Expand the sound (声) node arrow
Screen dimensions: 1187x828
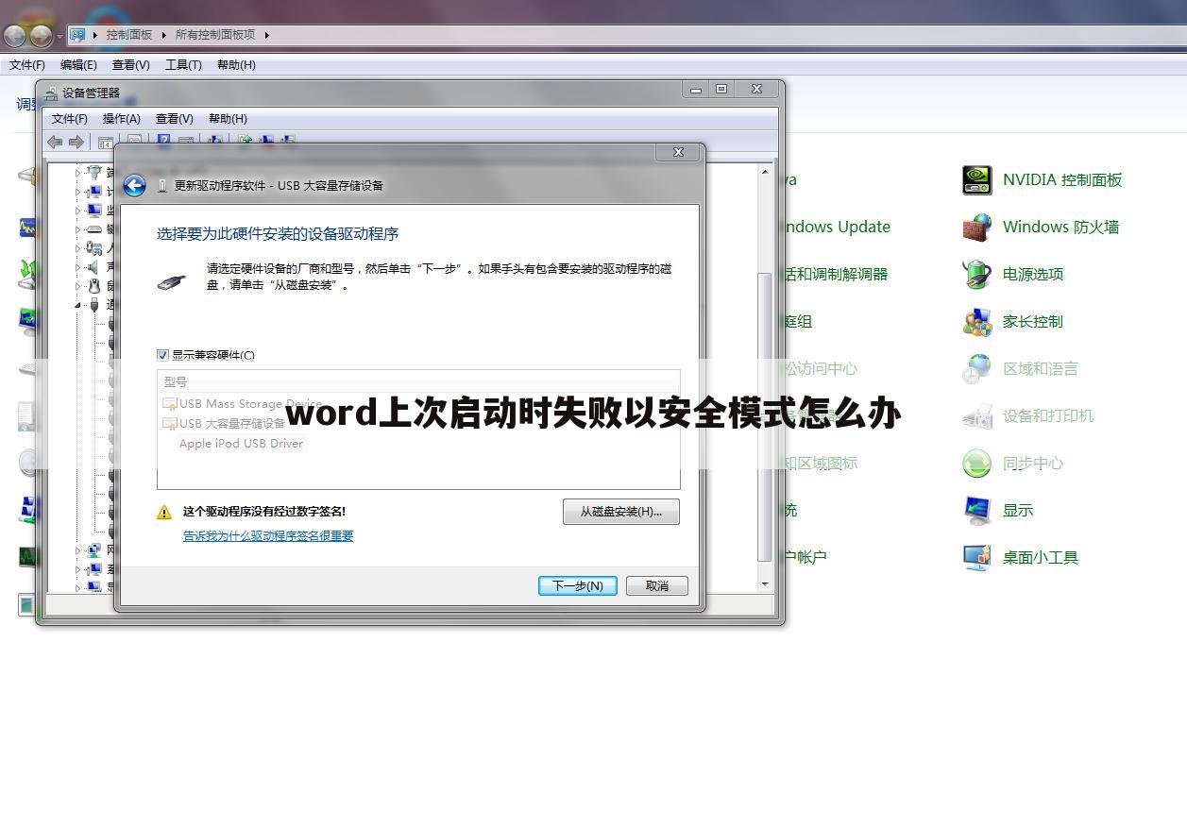coord(78,267)
